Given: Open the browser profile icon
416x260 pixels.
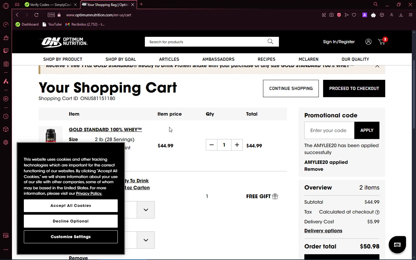Looking at the screenshot, I should tap(392, 15).
